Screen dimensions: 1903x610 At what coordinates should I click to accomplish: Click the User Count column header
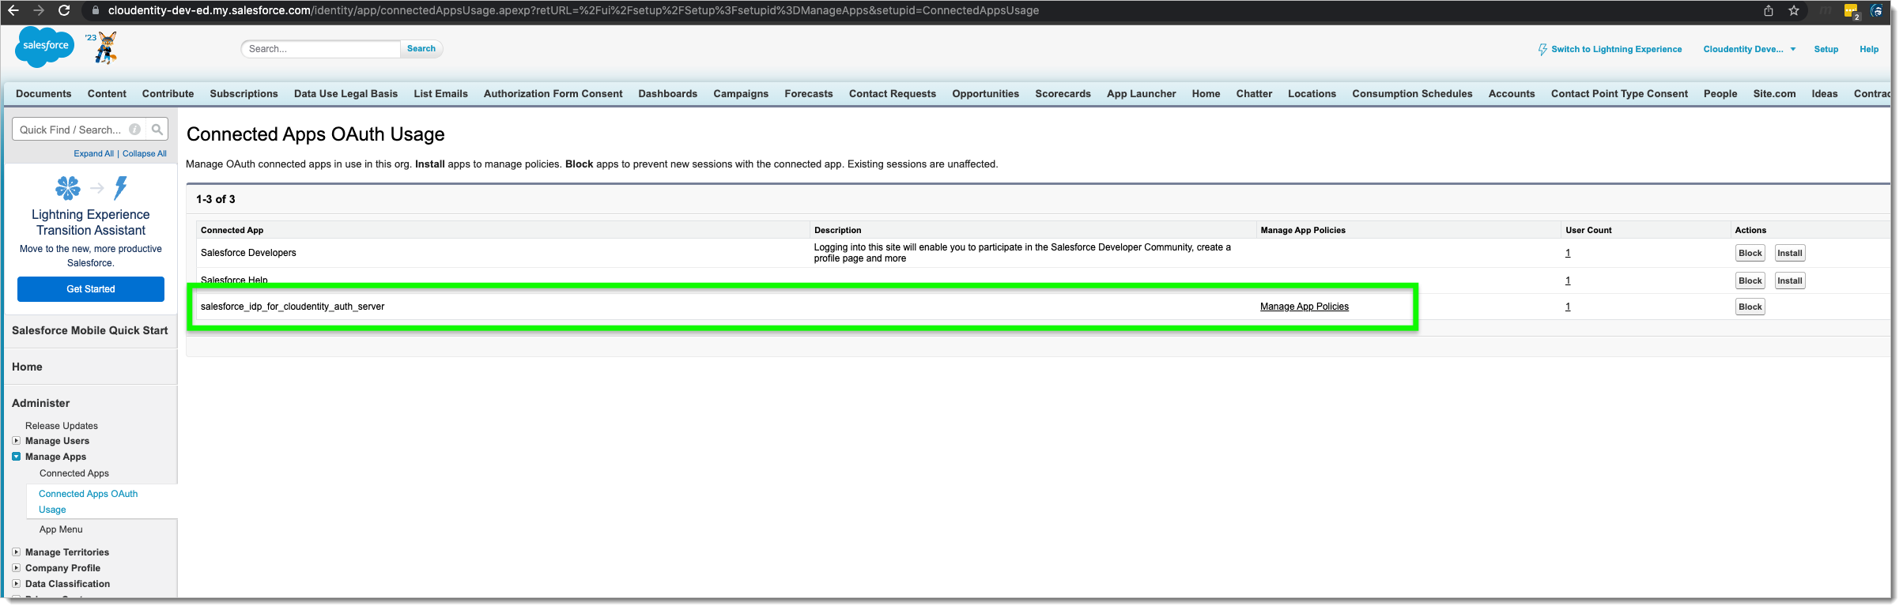tap(1588, 230)
